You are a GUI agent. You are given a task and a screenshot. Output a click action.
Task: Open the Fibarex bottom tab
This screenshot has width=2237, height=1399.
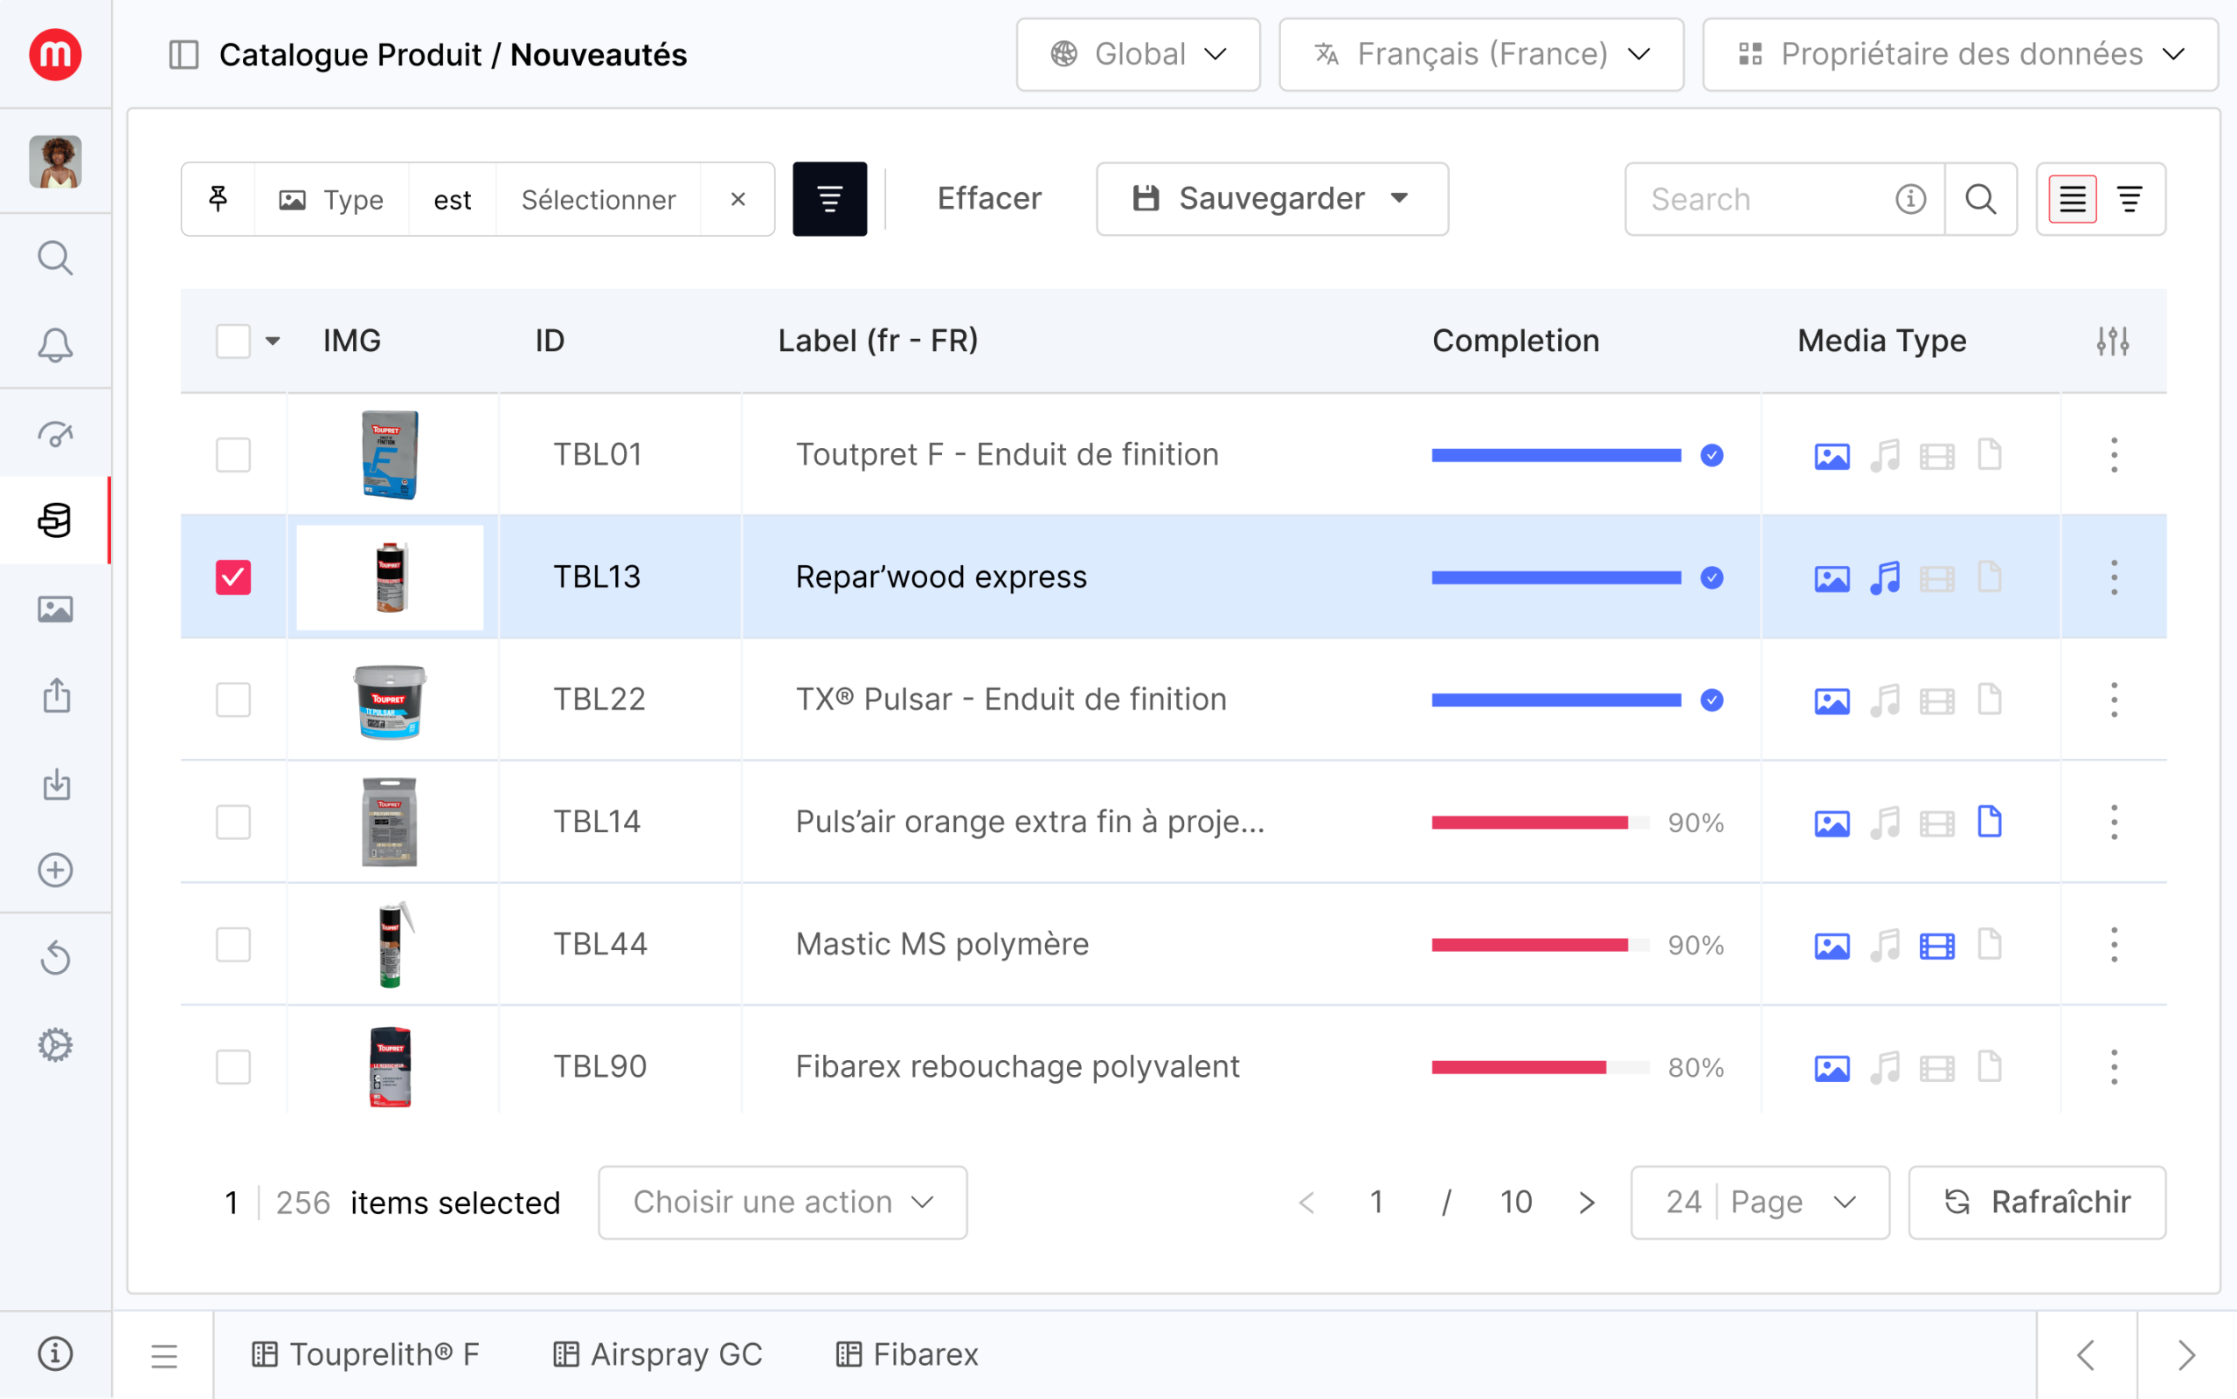[x=907, y=1354]
